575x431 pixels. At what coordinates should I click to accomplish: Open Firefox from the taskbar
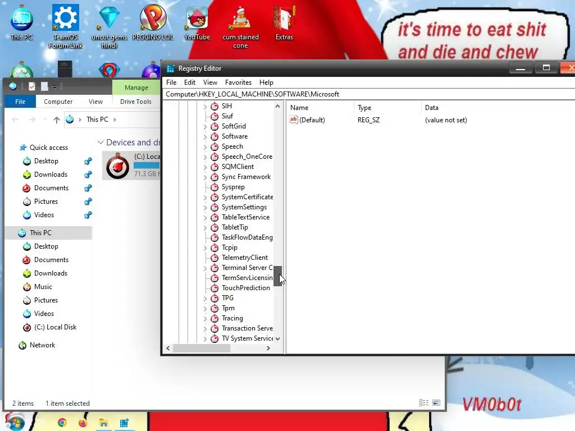pyautogui.click(x=83, y=423)
